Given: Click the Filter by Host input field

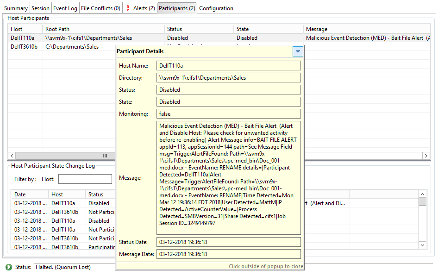Looking at the screenshot, I should pyautogui.click(x=85, y=179).
